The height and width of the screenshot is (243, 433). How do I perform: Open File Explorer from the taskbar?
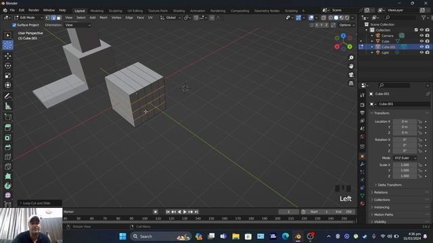coord(236,236)
